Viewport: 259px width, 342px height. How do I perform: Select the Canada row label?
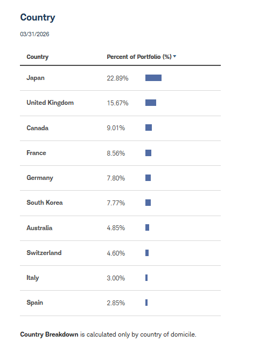[37, 128]
